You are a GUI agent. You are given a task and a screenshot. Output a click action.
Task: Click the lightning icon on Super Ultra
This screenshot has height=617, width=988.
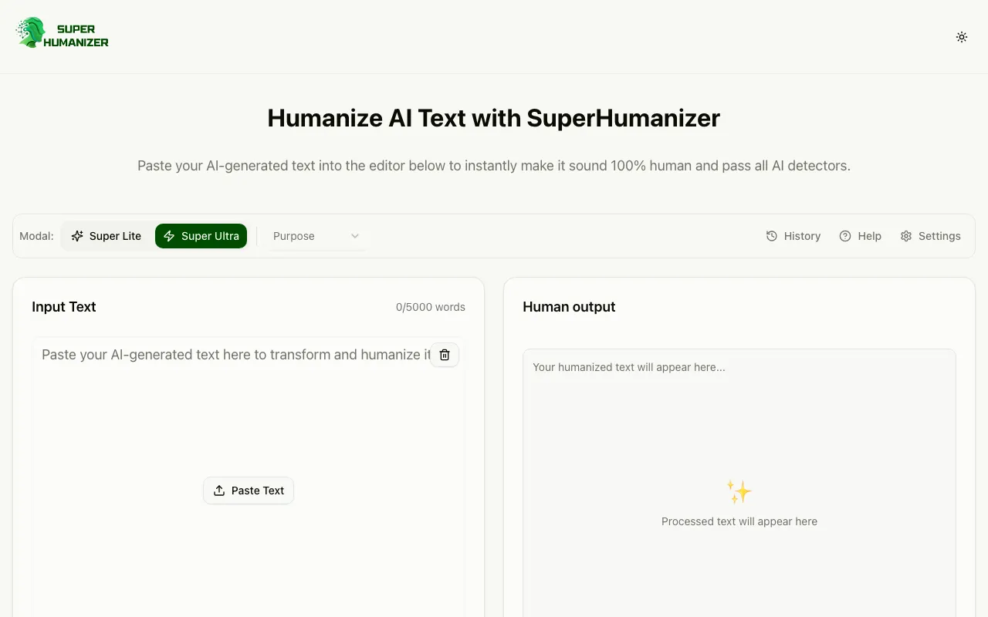169,236
